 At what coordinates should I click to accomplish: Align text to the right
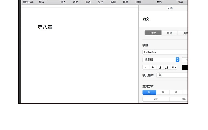[x=176, y=92]
